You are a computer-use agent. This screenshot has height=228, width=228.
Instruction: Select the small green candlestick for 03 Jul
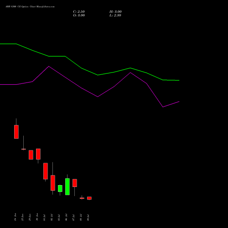coord(60,188)
